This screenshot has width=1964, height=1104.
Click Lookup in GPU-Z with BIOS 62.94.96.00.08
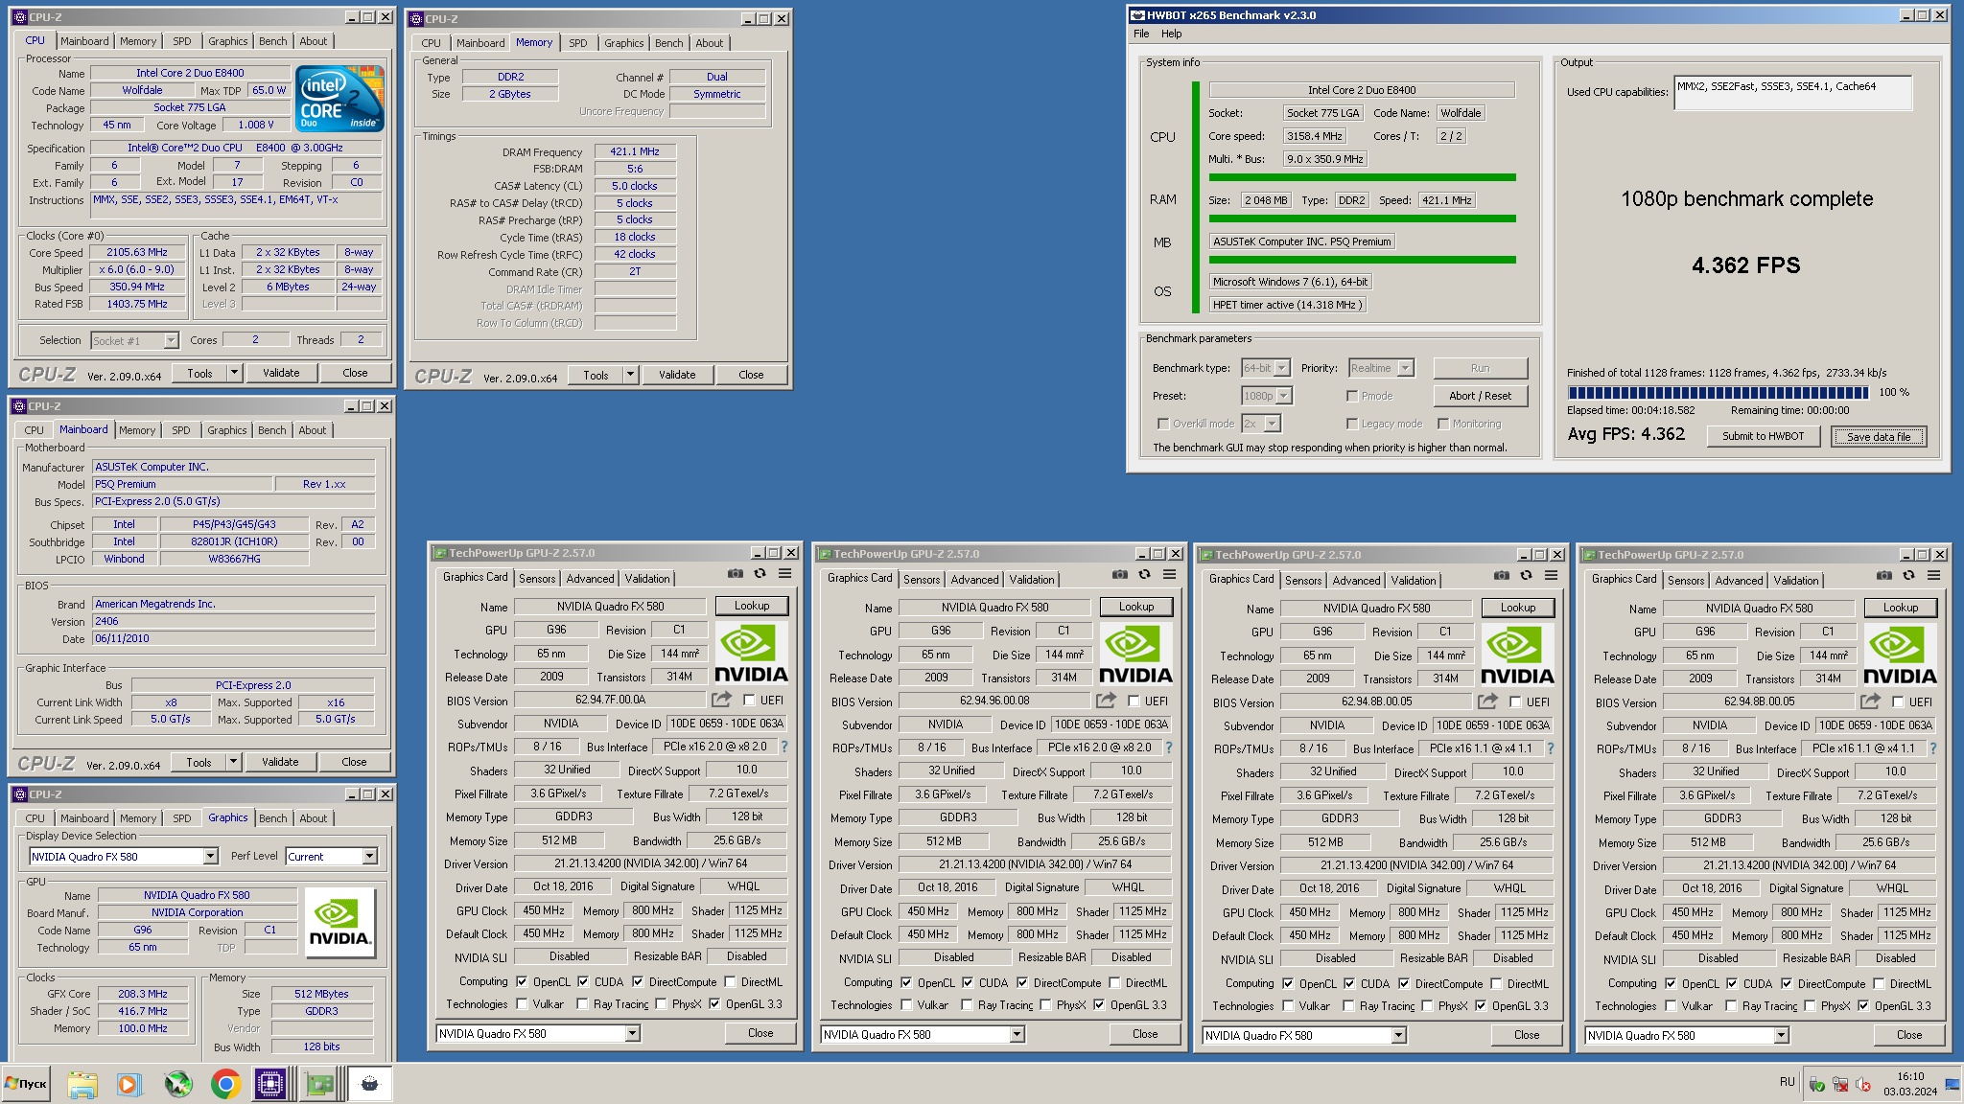coord(1135,607)
